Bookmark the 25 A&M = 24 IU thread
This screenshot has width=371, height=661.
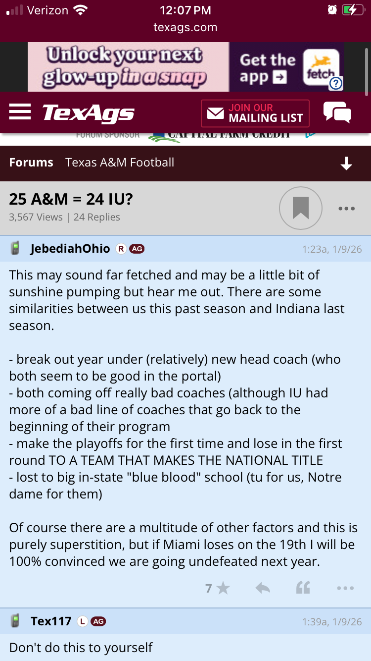coord(300,208)
